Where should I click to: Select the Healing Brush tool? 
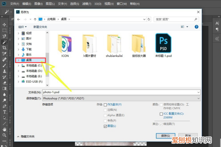click(x=4, y=59)
